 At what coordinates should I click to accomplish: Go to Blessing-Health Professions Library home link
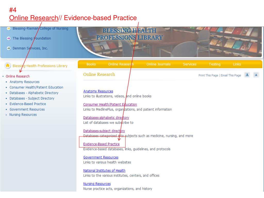(x=40, y=66)
